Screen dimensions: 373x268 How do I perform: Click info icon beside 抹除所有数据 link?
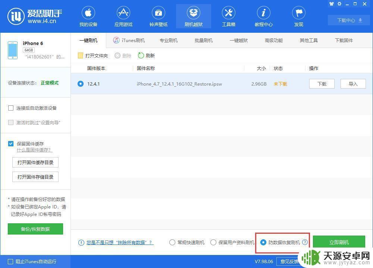[x=81, y=242]
